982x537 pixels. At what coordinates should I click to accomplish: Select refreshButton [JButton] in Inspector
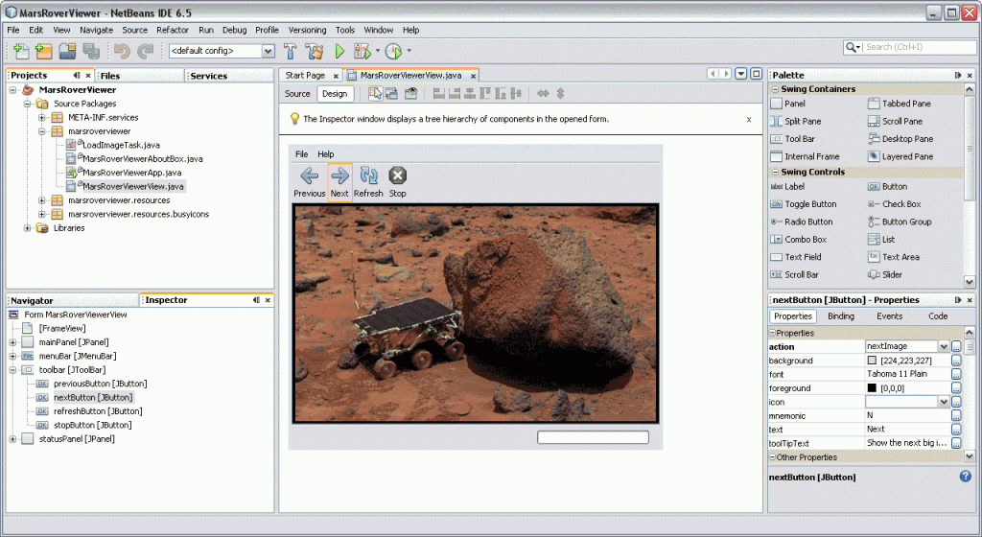(x=98, y=411)
